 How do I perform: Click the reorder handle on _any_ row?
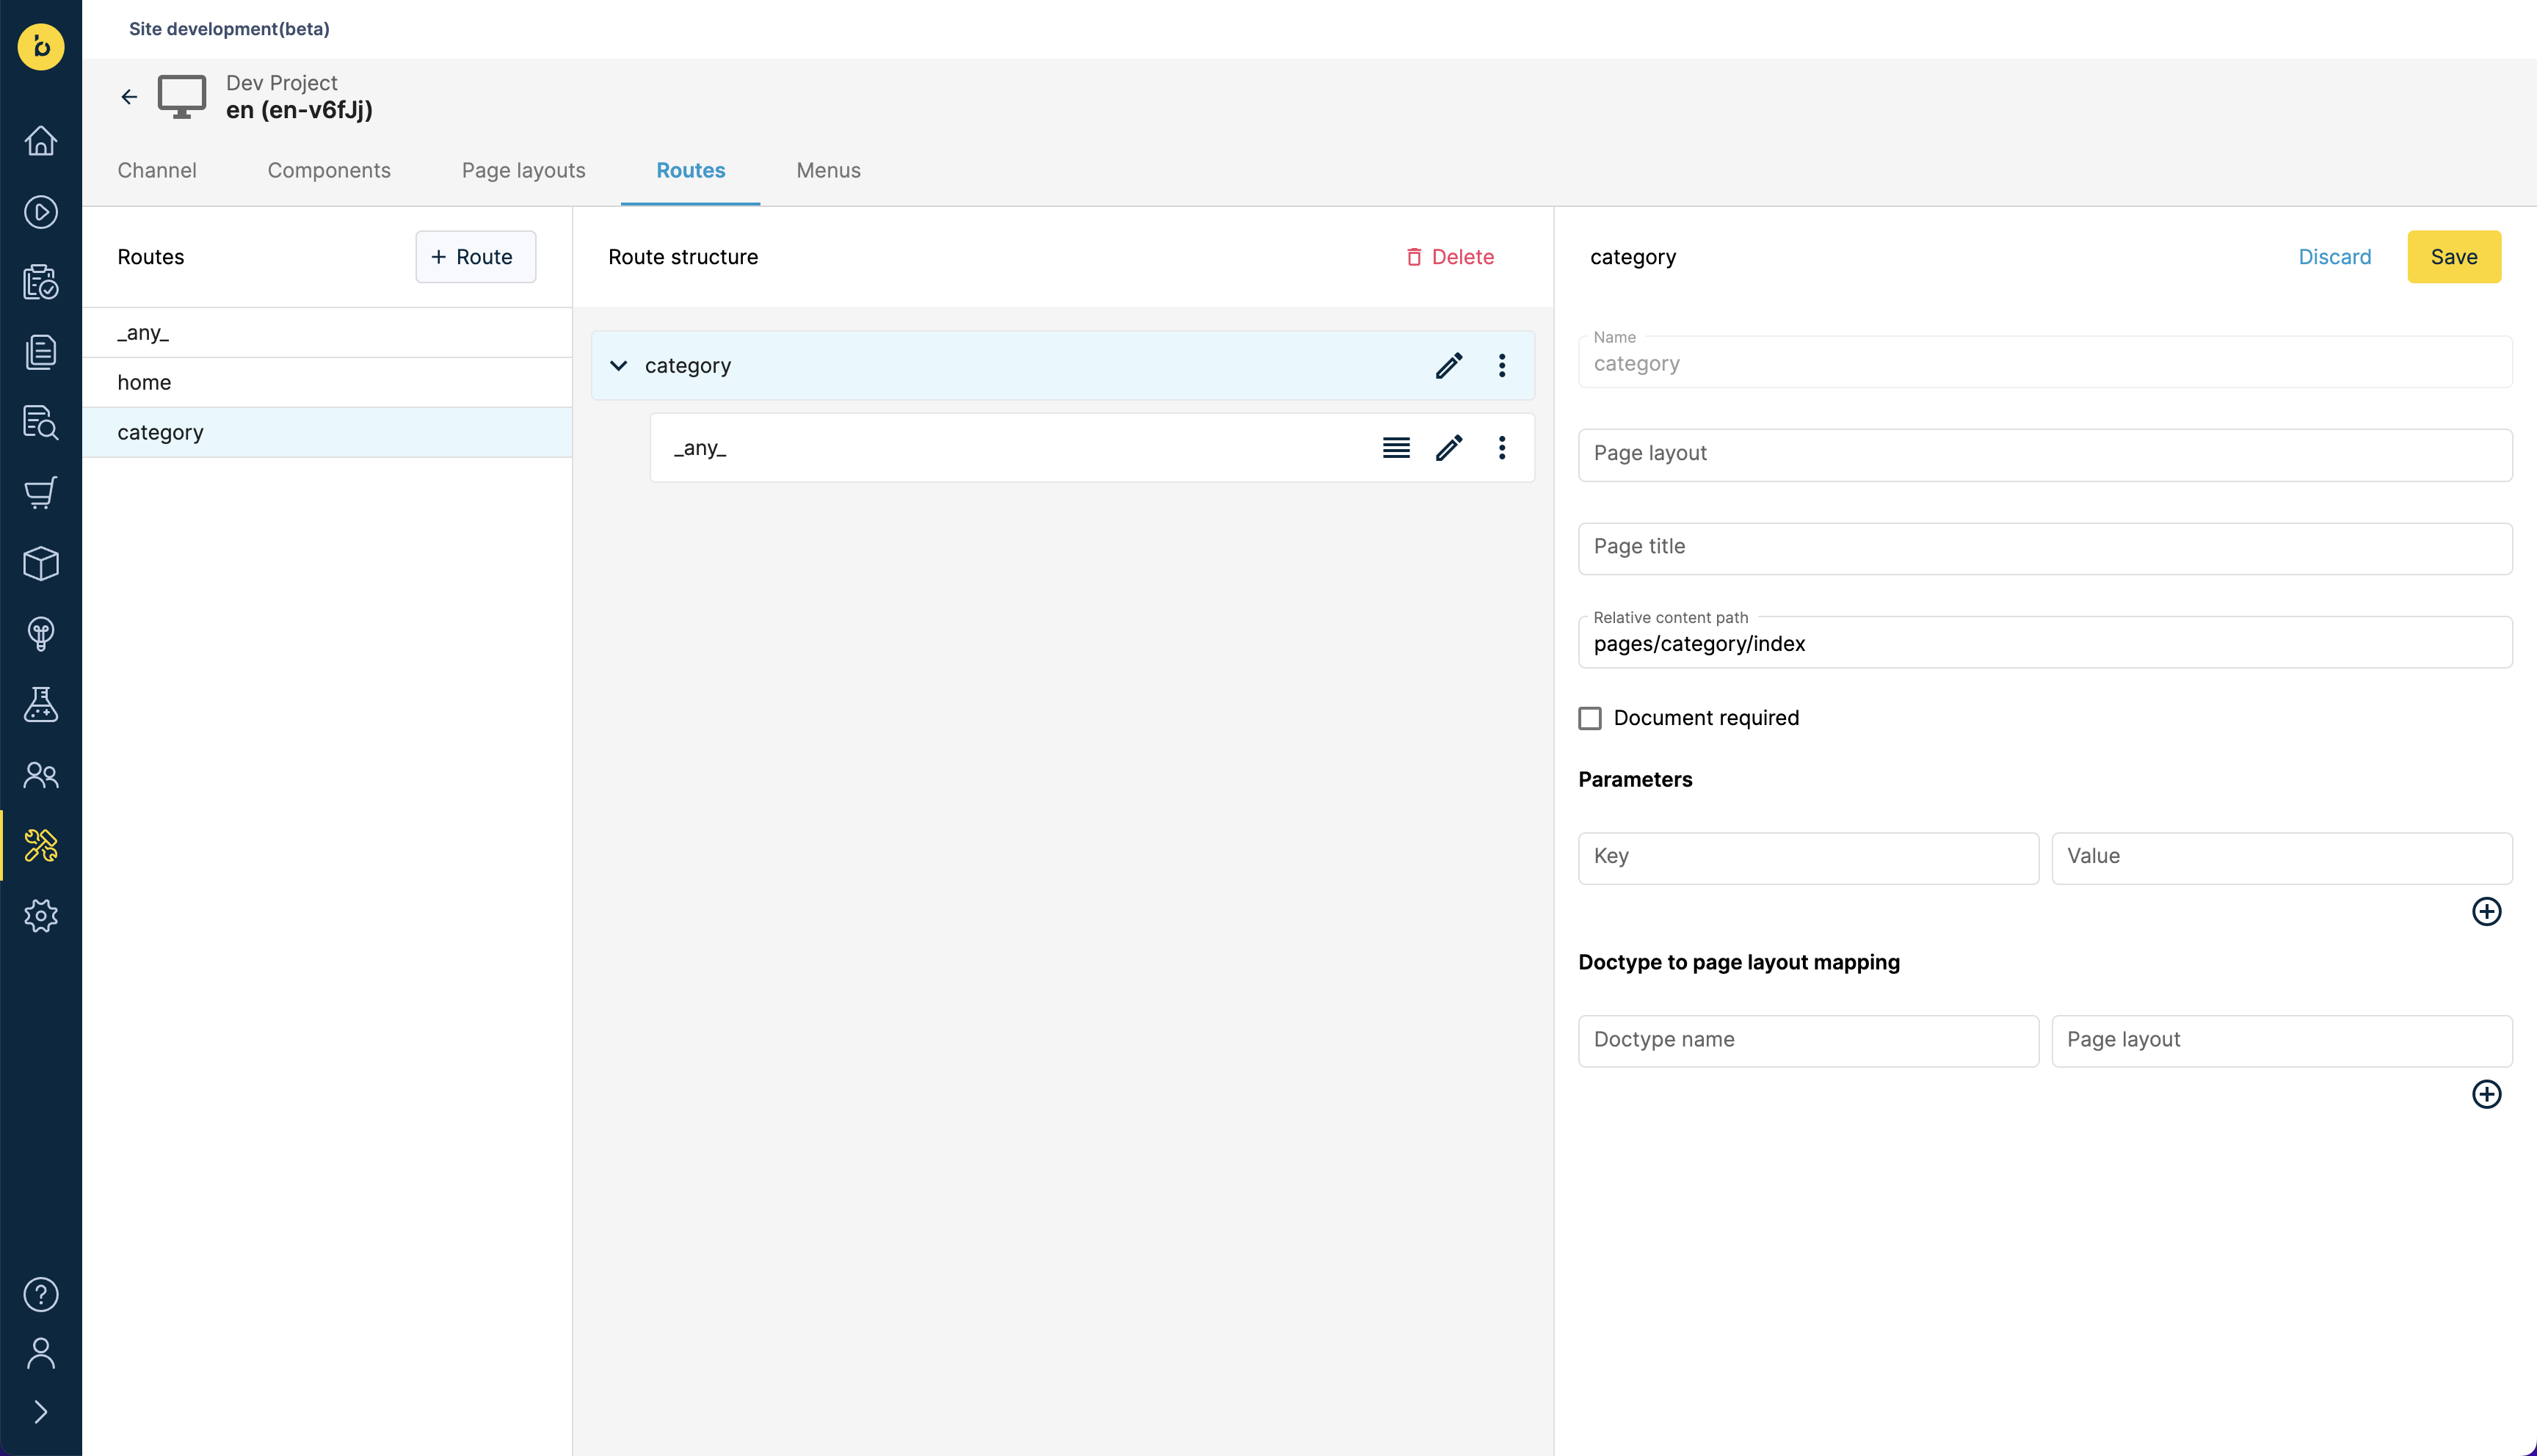(1396, 448)
